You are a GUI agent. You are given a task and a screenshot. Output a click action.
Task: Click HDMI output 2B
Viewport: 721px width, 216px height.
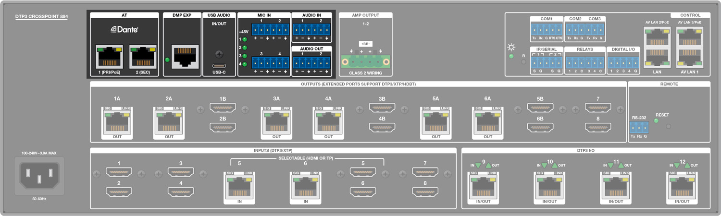pyautogui.click(x=223, y=128)
